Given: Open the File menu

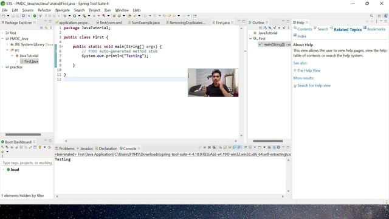Looking at the screenshot, I should pyautogui.click(x=5, y=10).
